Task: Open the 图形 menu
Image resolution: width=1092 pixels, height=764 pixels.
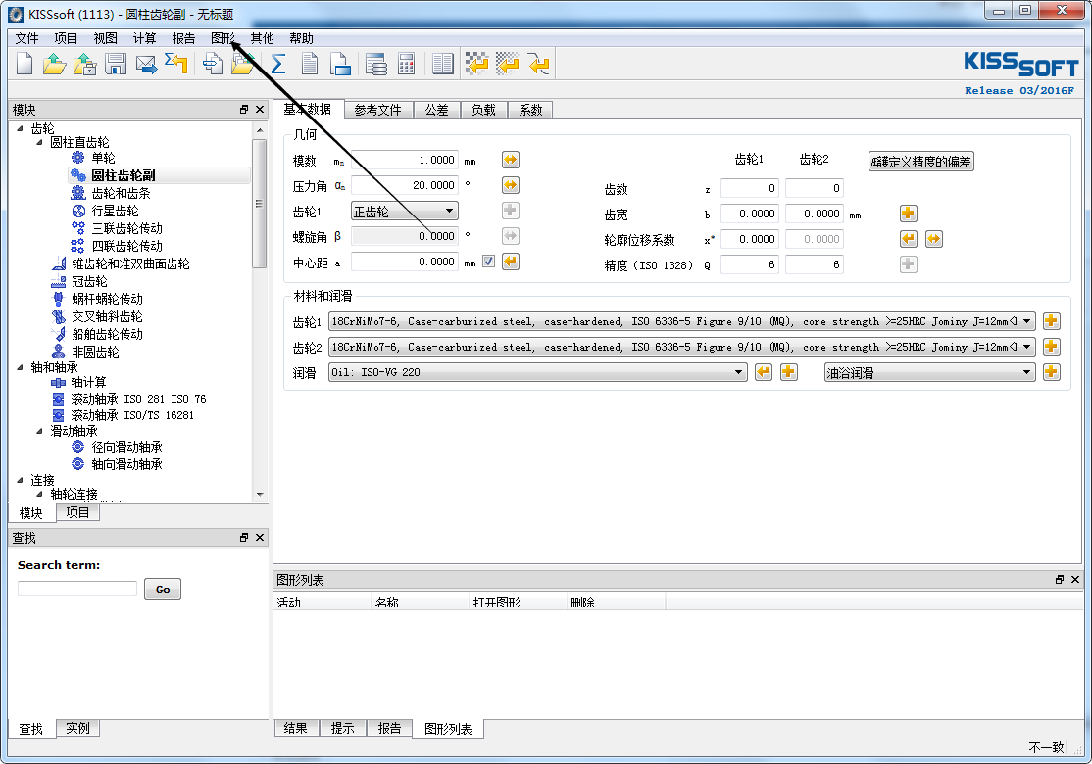Action: [x=223, y=38]
